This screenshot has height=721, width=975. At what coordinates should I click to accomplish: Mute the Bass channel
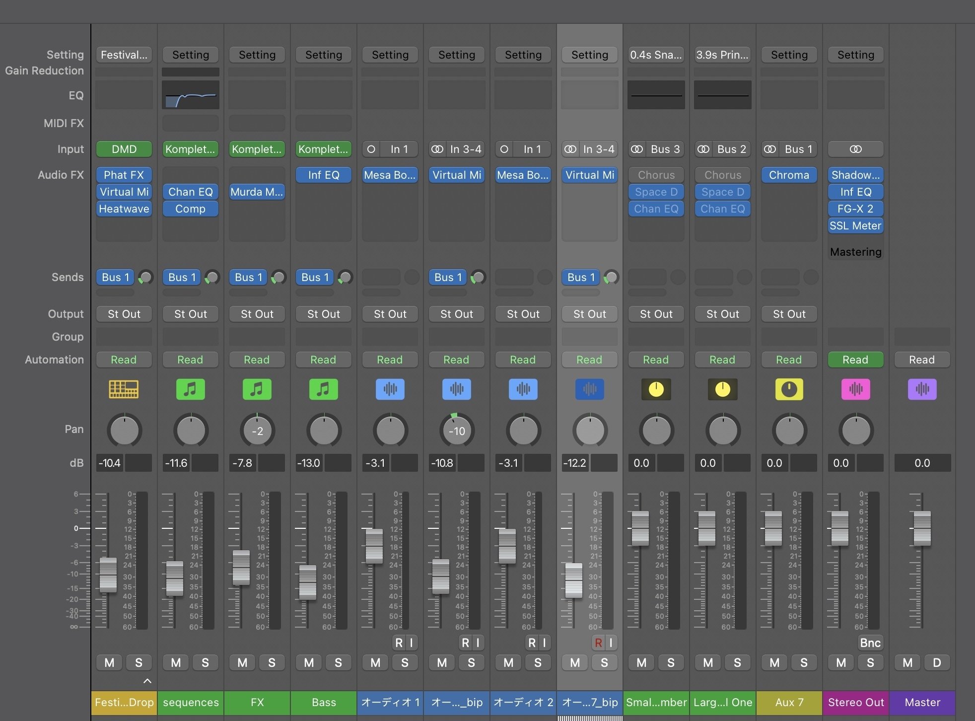(x=309, y=662)
